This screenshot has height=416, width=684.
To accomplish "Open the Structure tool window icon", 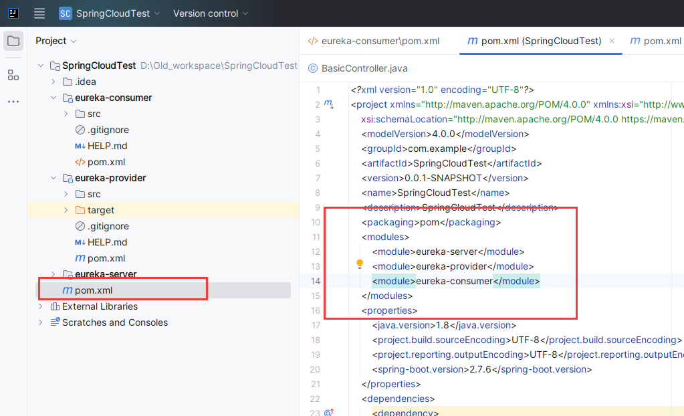I will coord(13,75).
